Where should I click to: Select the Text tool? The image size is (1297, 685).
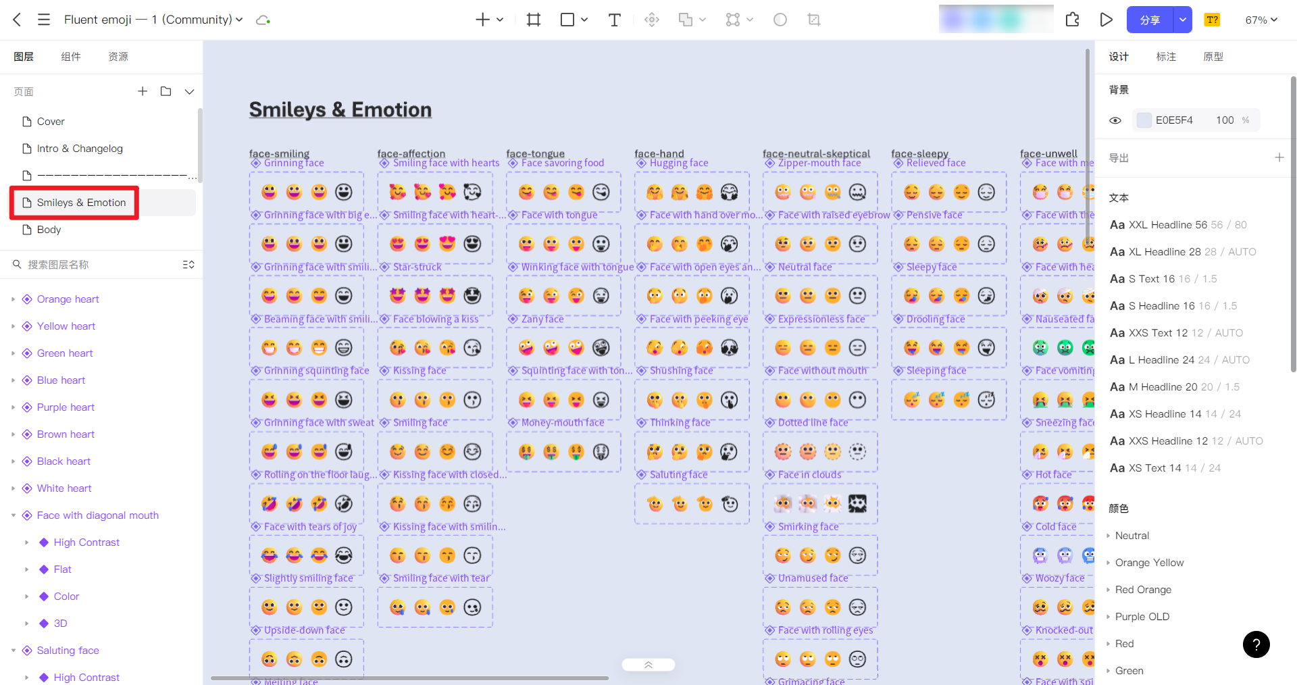(x=614, y=20)
